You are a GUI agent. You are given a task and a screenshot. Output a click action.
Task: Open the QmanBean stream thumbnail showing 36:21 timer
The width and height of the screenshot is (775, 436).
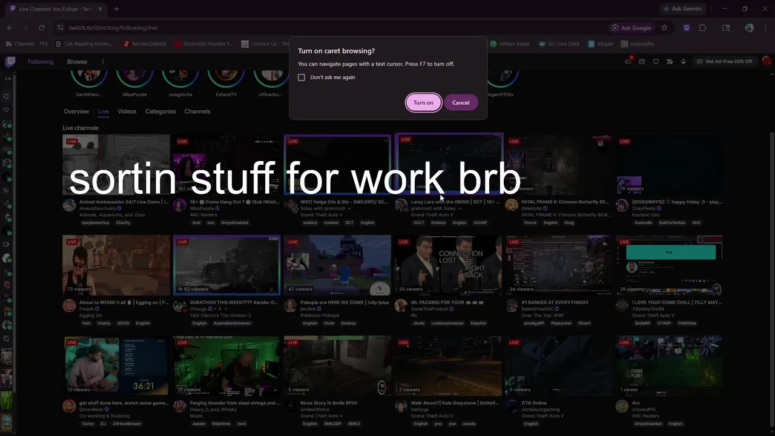[116, 366]
